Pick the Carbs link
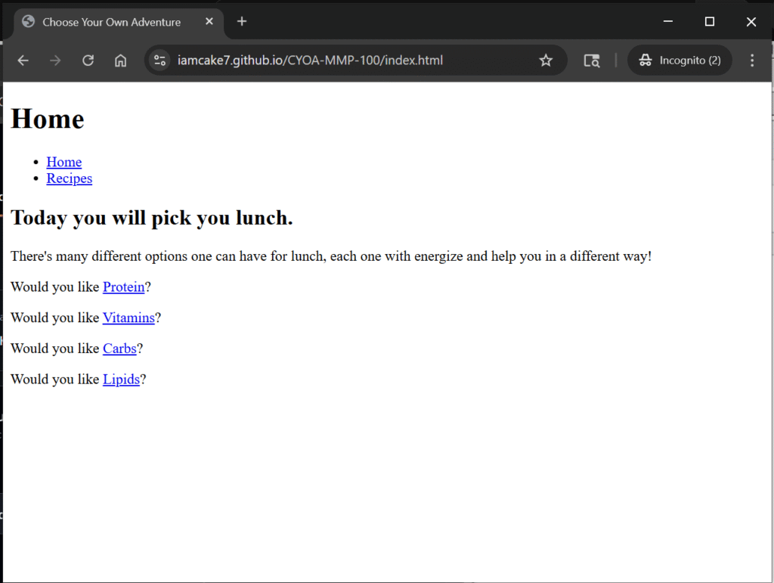774x583 pixels. pos(119,349)
